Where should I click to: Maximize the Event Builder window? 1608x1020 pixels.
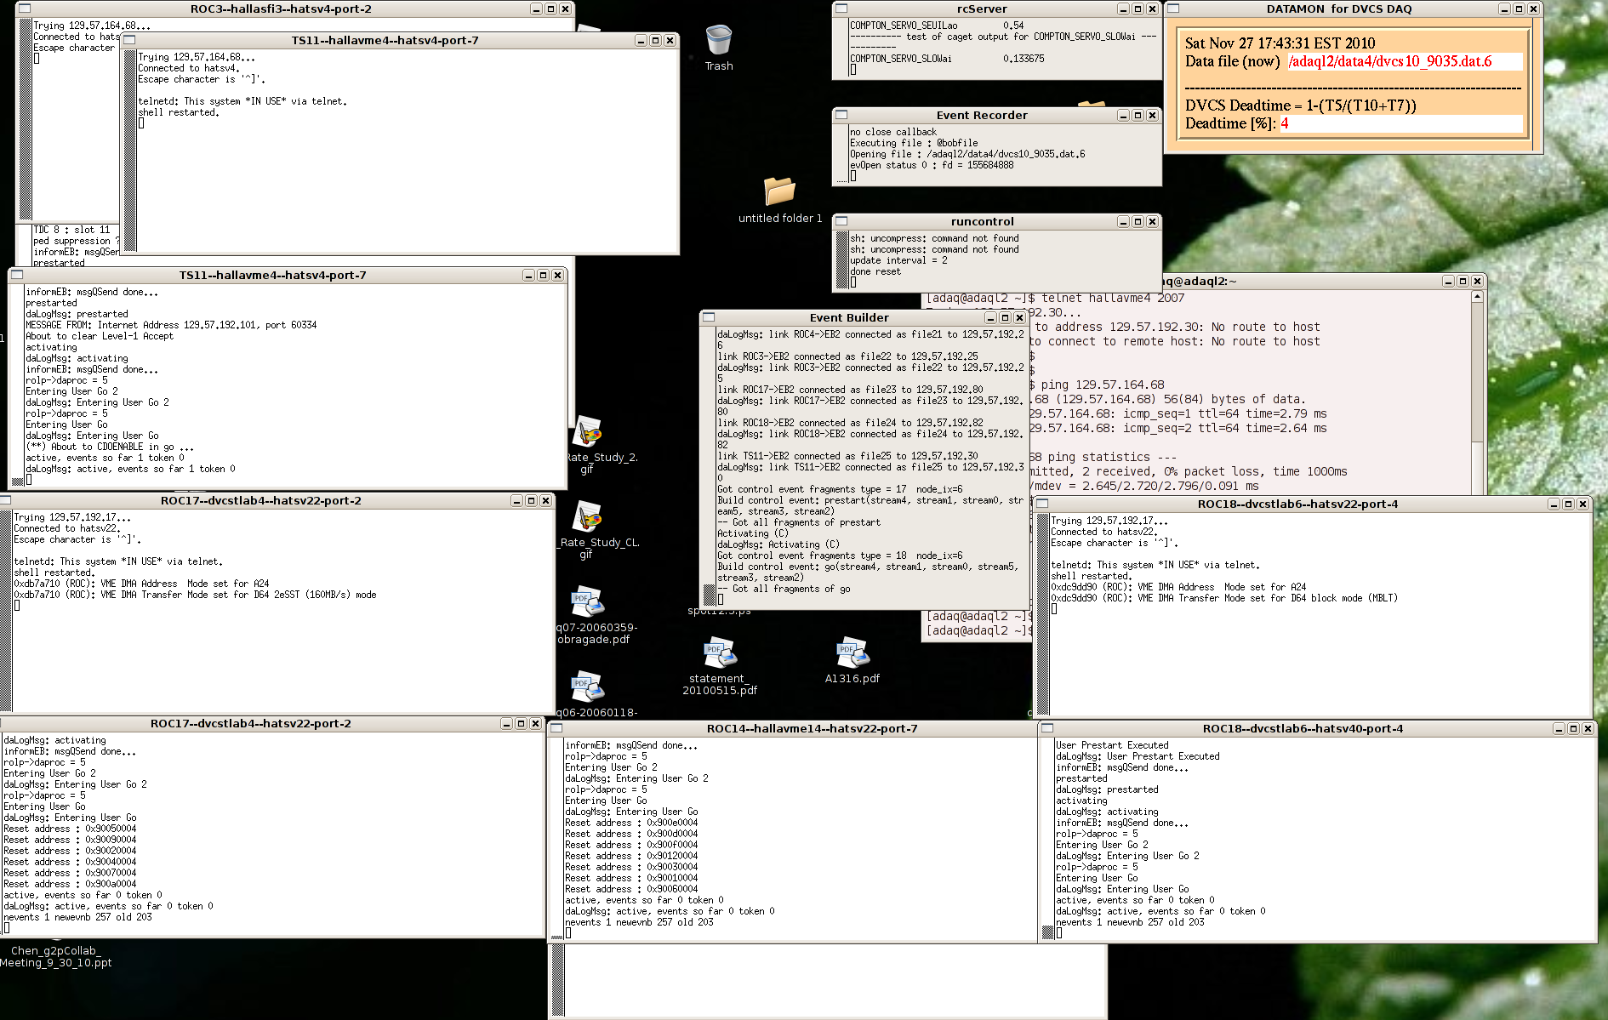click(1005, 317)
